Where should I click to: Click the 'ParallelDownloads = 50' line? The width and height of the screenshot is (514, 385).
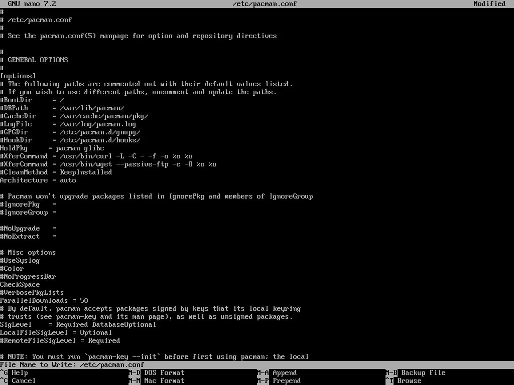(44, 301)
